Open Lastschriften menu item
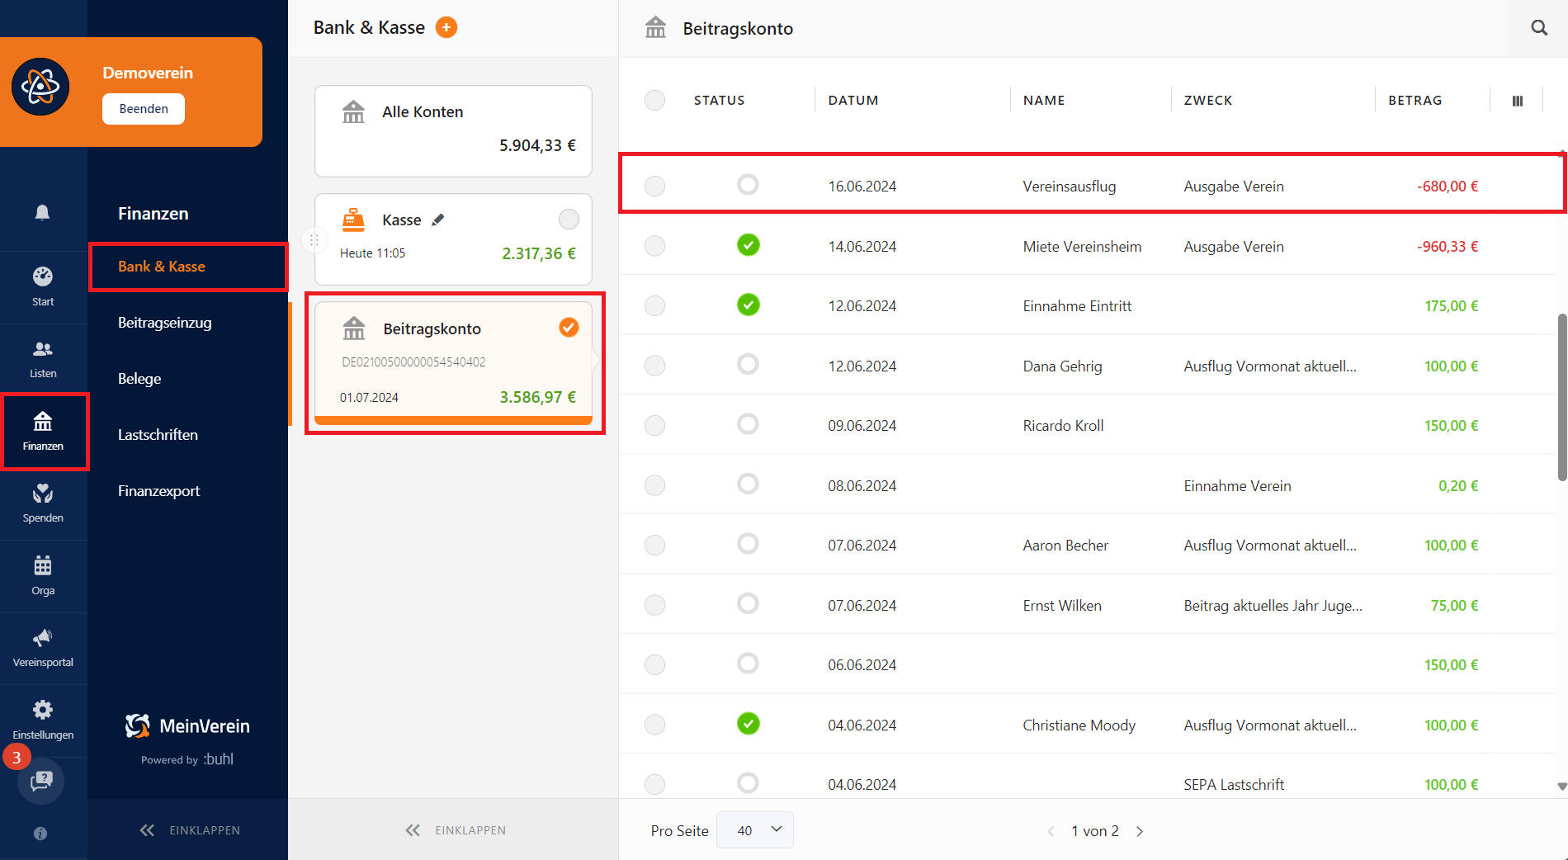Viewport: 1568px width, 860px height. click(158, 435)
